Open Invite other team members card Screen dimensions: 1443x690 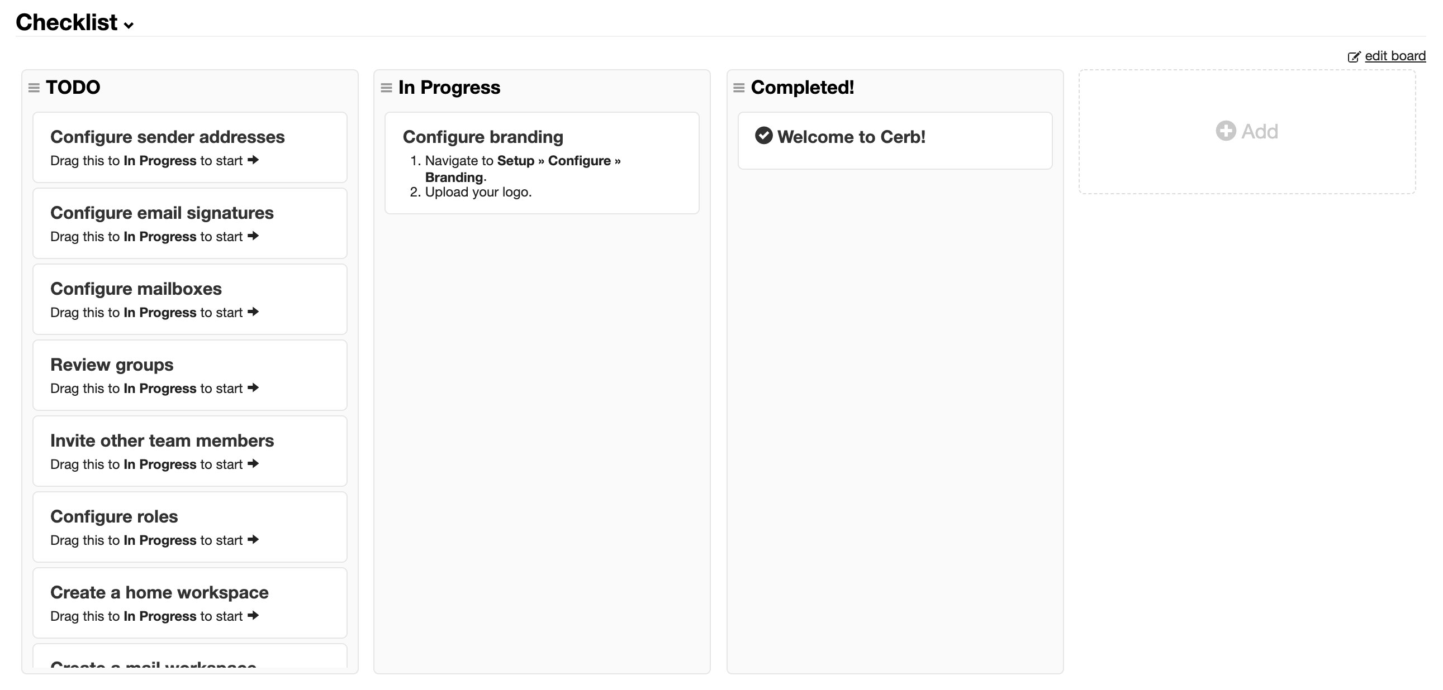190,451
